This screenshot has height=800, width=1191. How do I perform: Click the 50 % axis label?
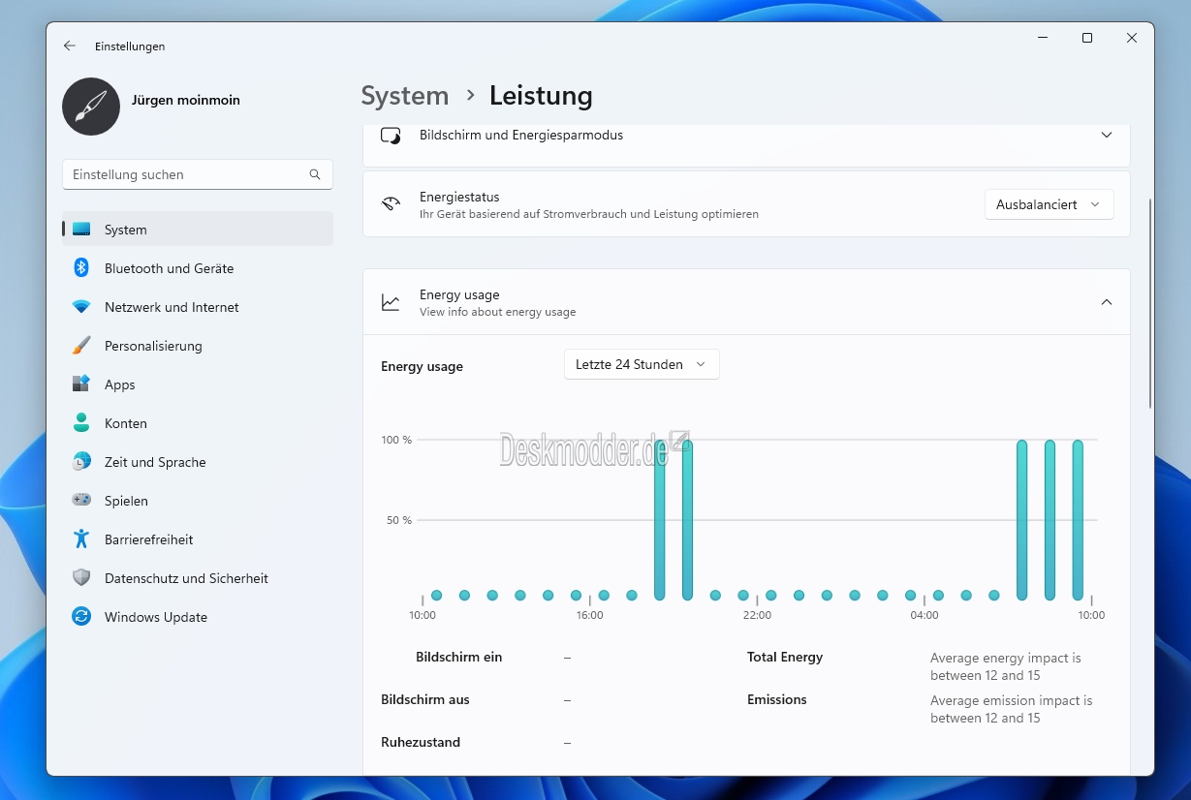click(399, 520)
